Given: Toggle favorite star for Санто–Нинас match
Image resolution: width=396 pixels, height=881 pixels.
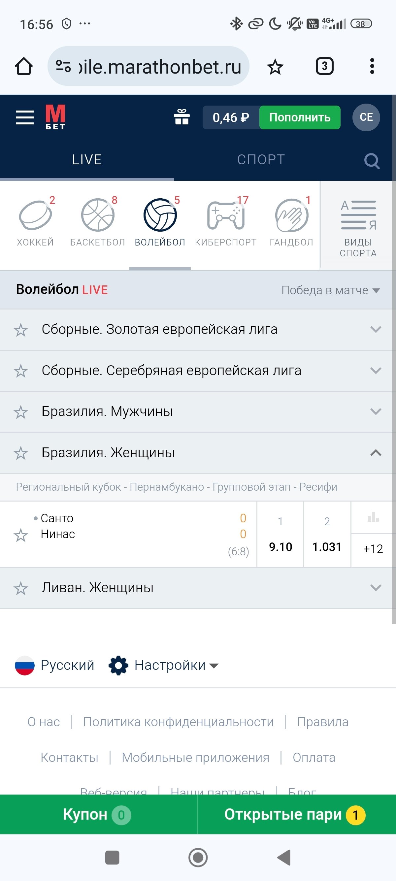Looking at the screenshot, I should pyautogui.click(x=21, y=535).
